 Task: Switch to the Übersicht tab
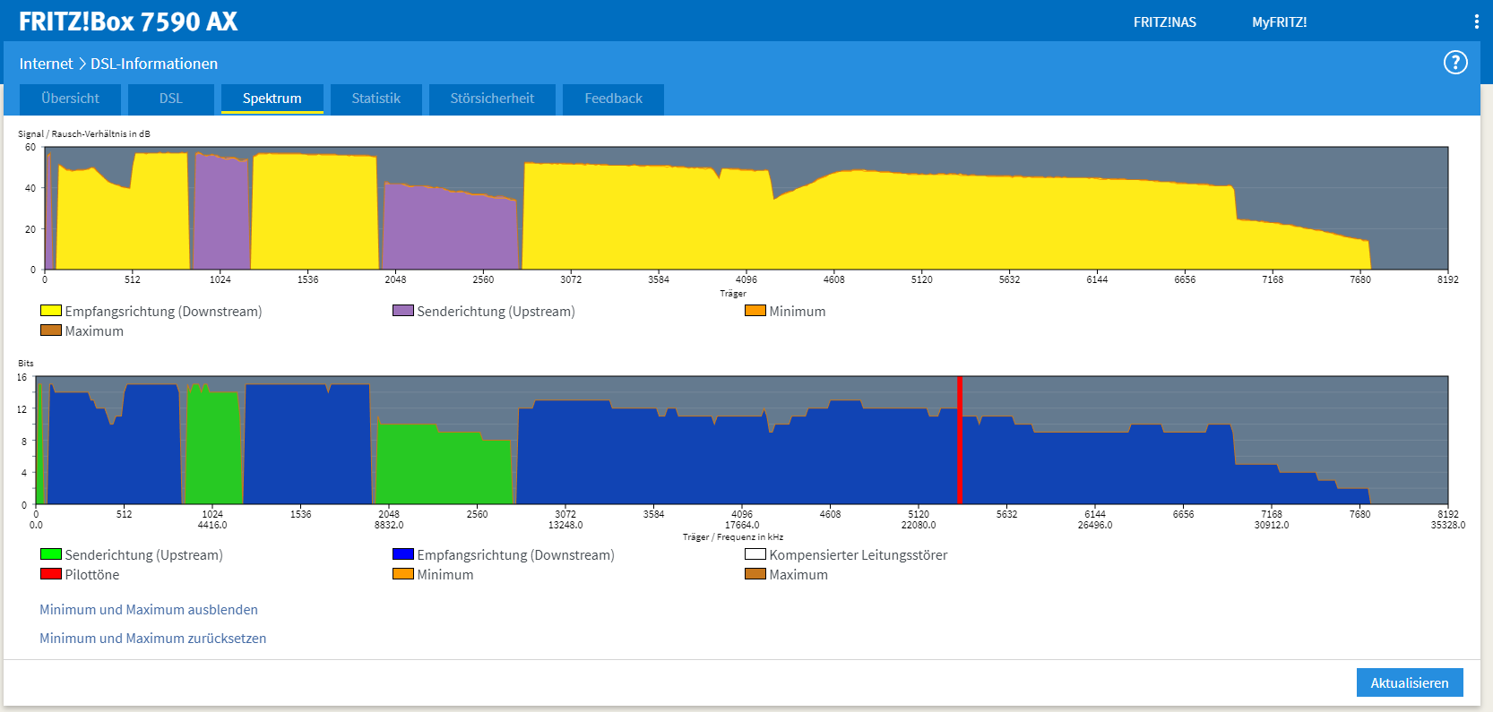pos(70,99)
